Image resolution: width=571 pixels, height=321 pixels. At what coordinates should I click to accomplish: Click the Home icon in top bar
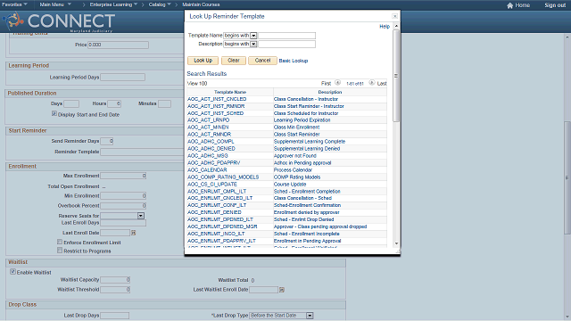coord(509,5)
